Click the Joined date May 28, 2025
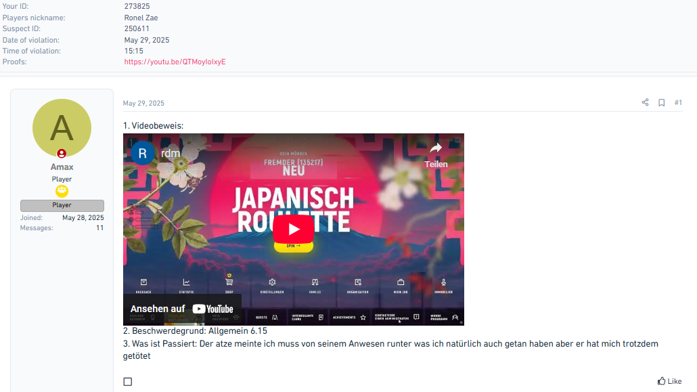 83,217
